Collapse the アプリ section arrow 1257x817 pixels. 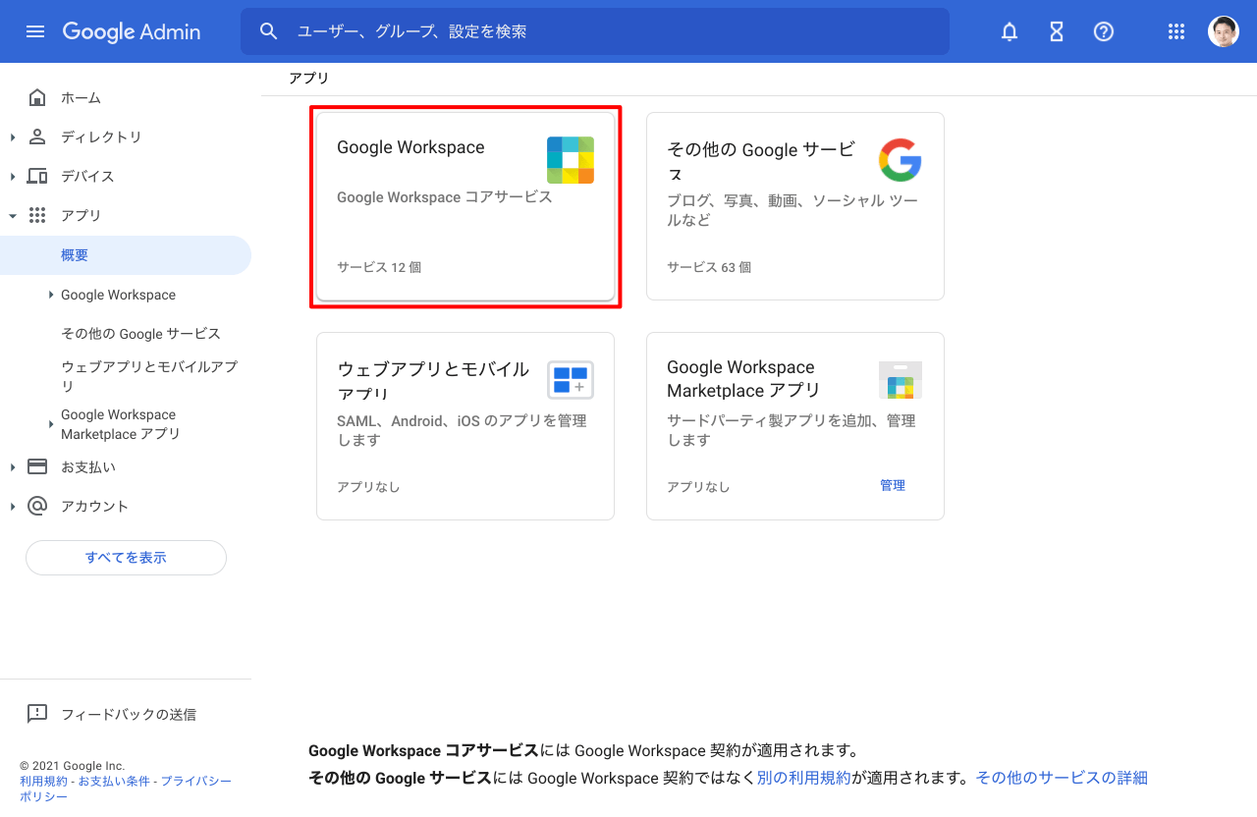(x=13, y=215)
